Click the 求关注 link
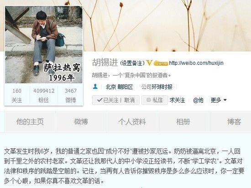Image resolution: width=251 pixels, height=188 pixels. (x=178, y=100)
